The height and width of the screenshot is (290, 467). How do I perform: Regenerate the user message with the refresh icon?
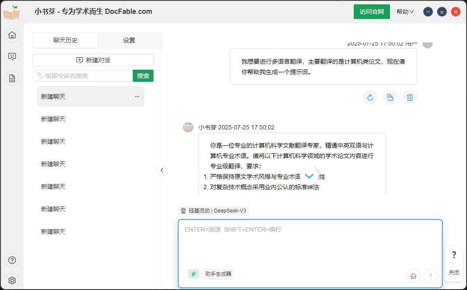coord(370,97)
